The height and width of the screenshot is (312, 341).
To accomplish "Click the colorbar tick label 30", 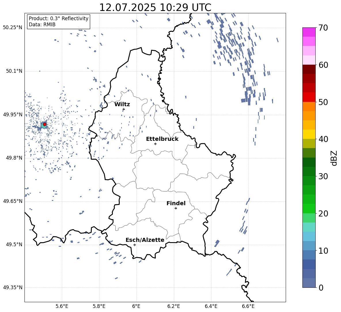I will pos(323,176).
